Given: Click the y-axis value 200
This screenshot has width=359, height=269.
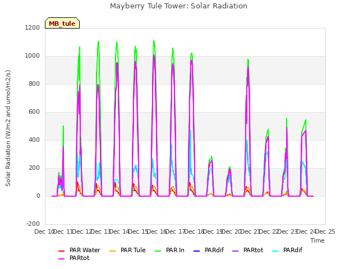Looking at the screenshot, I should (34, 168).
